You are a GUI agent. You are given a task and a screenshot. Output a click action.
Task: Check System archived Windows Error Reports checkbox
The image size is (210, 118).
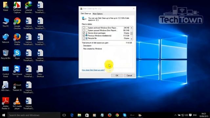[x=84, y=28]
